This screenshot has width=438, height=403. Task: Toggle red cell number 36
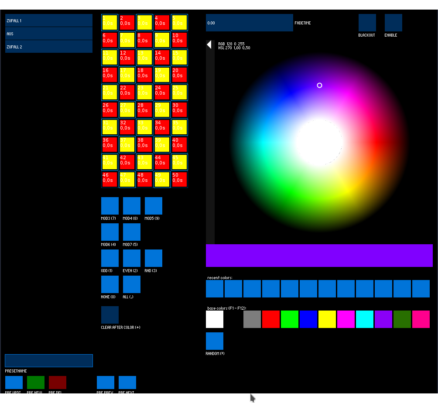(109, 144)
